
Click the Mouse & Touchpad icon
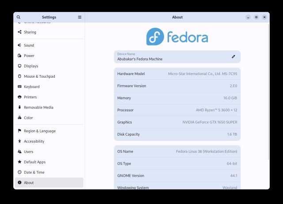click(19, 76)
